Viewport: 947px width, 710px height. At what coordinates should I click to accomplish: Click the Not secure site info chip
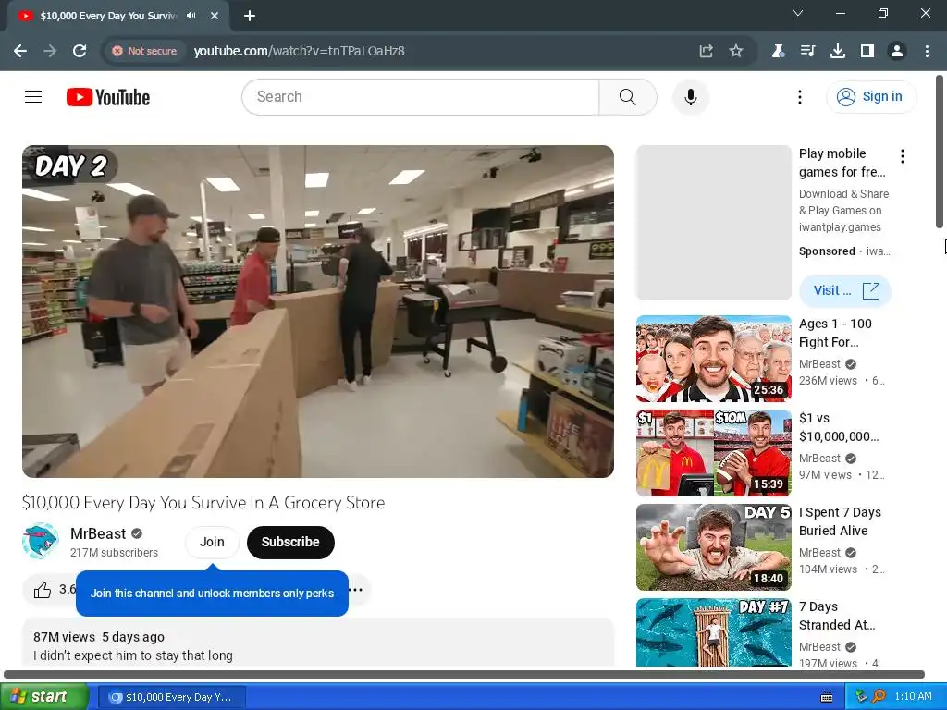(x=144, y=51)
